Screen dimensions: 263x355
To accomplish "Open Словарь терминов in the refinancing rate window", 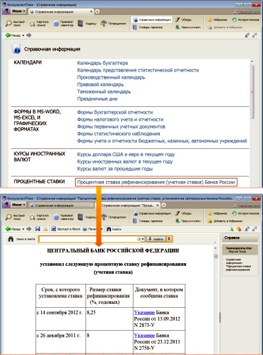I will (148, 221).
